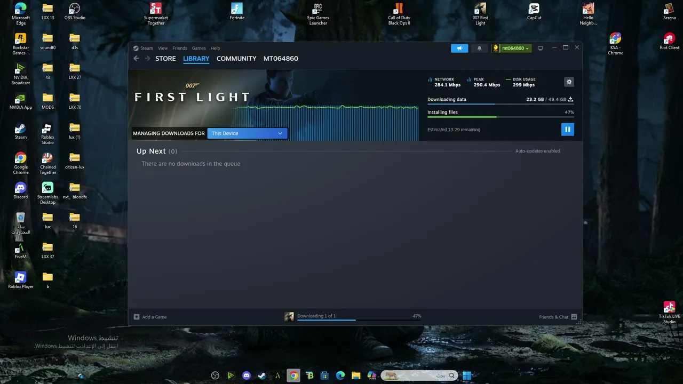Pause the 007 First Light download
This screenshot has width=683, height=384.
tap(567, 129)
